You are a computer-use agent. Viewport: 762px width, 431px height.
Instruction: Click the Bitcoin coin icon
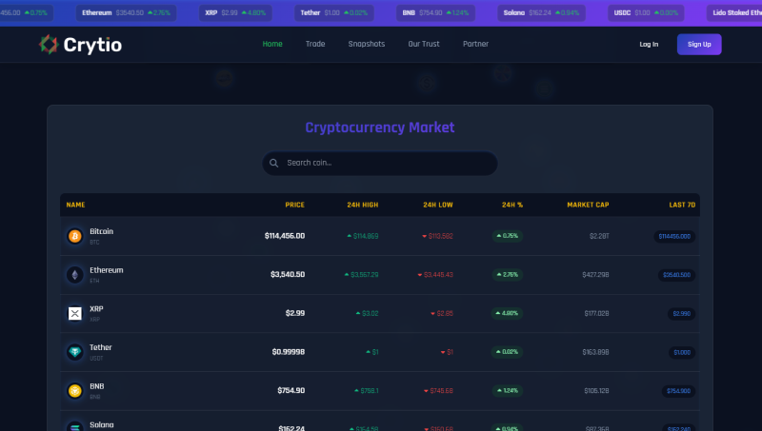point(74,235)
